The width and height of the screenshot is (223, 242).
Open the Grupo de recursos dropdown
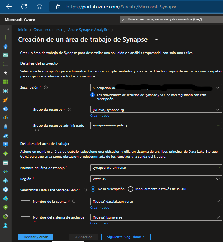(156, 110)
